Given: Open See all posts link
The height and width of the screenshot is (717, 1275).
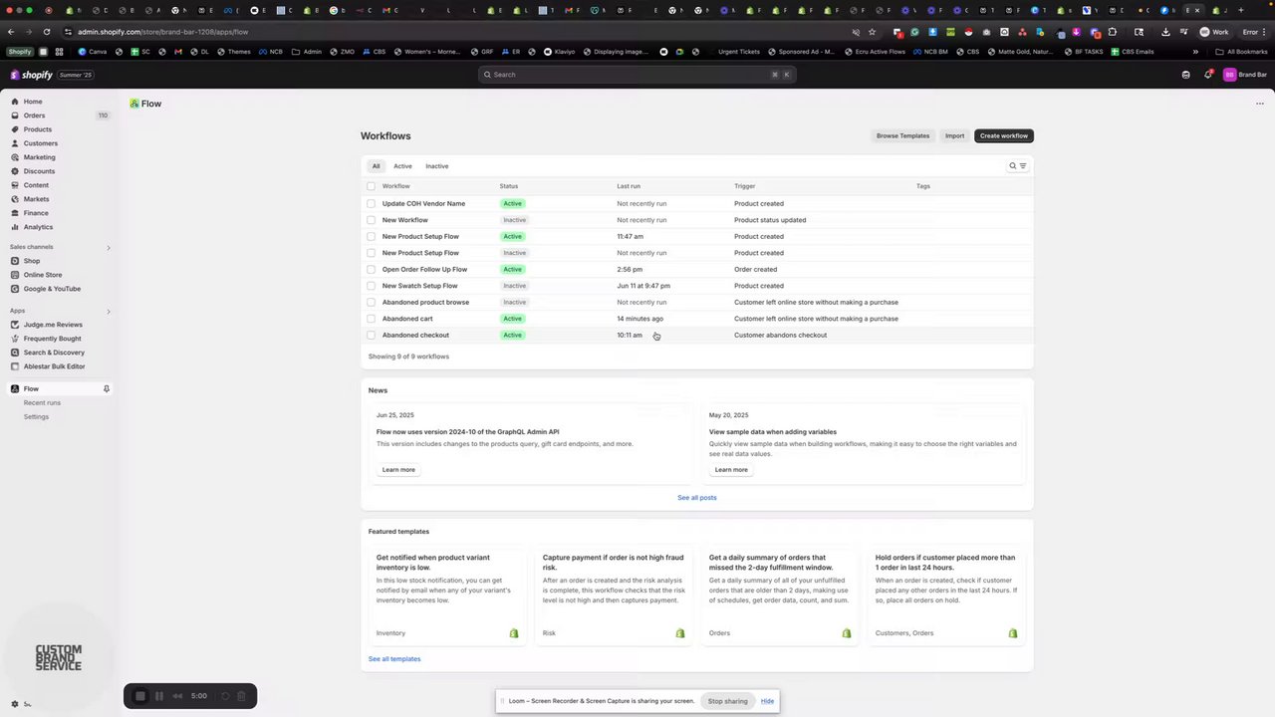Looking at the screenshot, I should [697, 498].
